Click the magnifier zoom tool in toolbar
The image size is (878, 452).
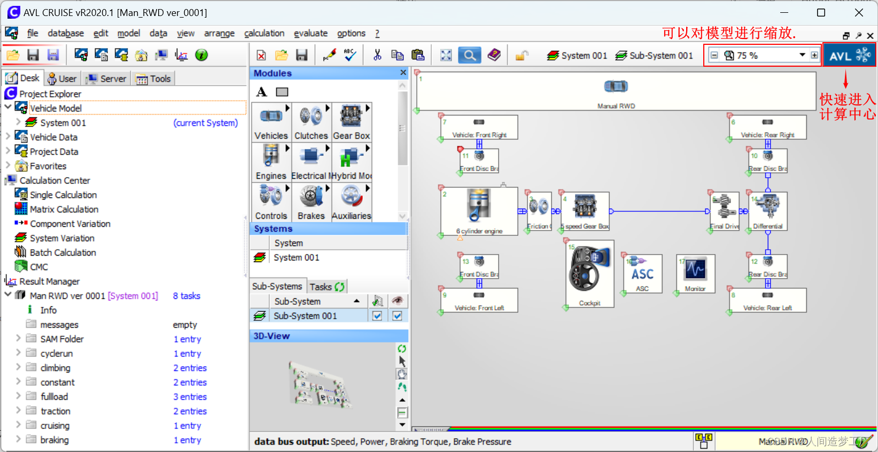click(469, 55)
